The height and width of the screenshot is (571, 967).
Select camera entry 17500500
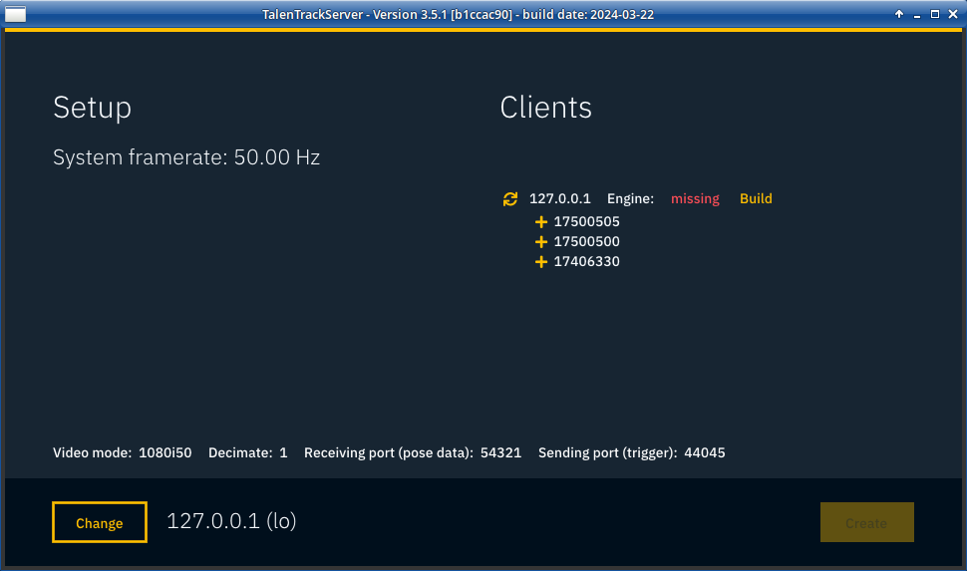(x=586, y=242)
